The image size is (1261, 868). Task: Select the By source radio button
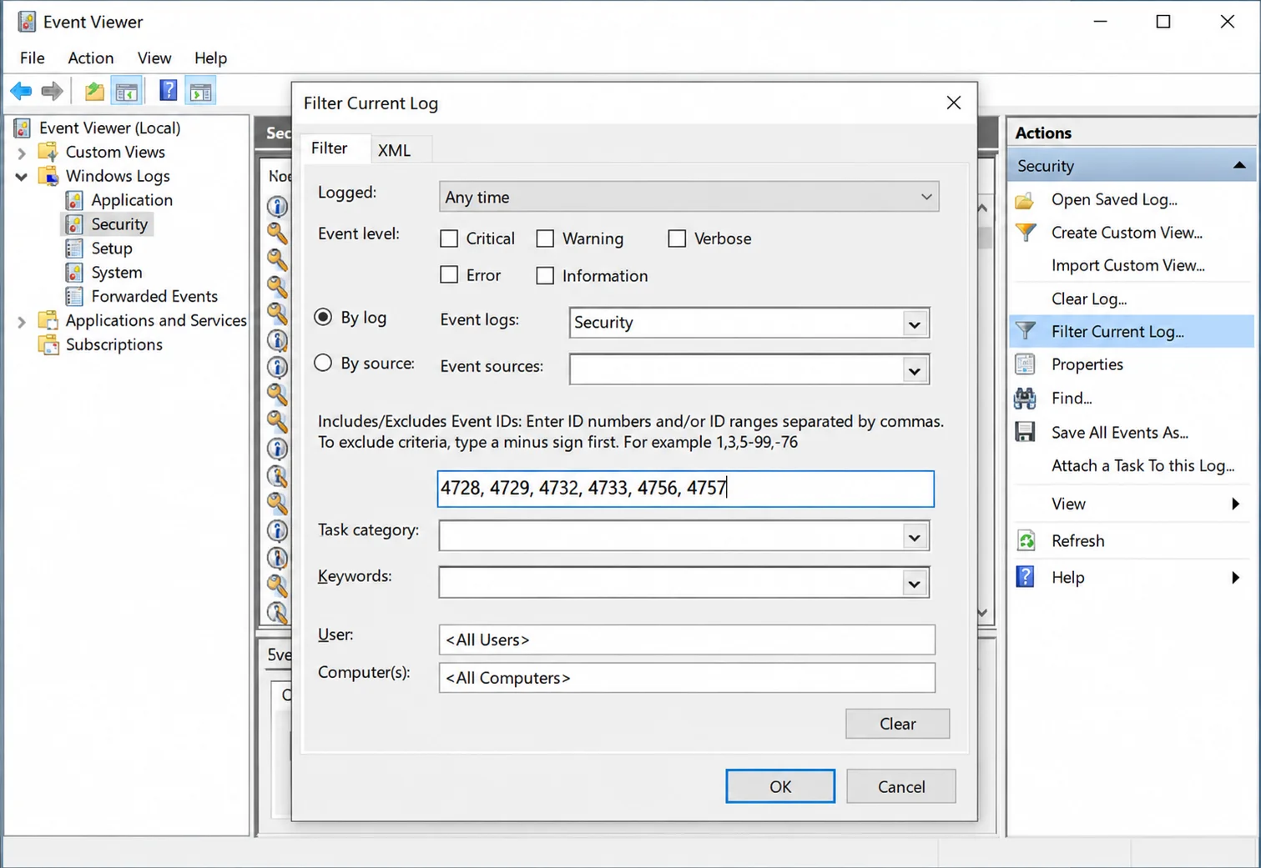pos(323,363)
